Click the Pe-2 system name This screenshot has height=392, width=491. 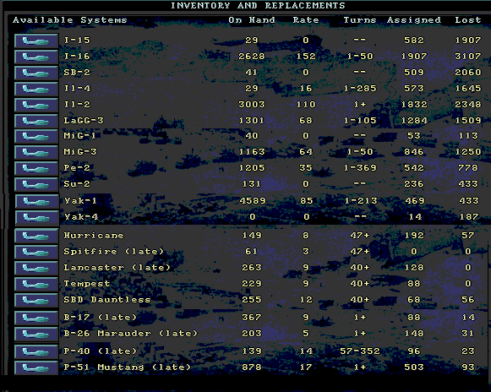[x=77, y=168]
